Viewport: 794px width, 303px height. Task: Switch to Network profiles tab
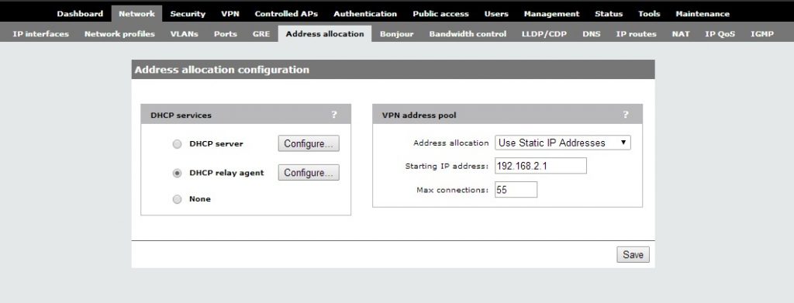point(119,34)
